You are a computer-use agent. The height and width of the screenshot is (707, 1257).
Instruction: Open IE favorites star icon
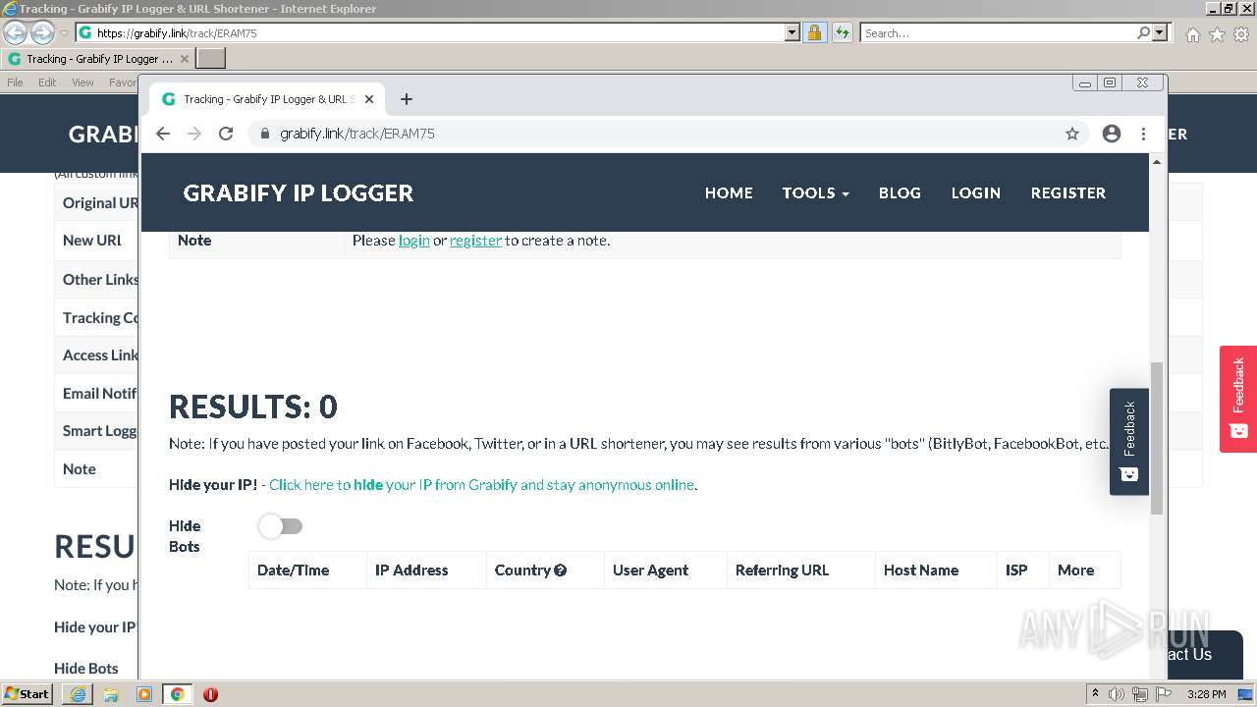click(1217, 34)
